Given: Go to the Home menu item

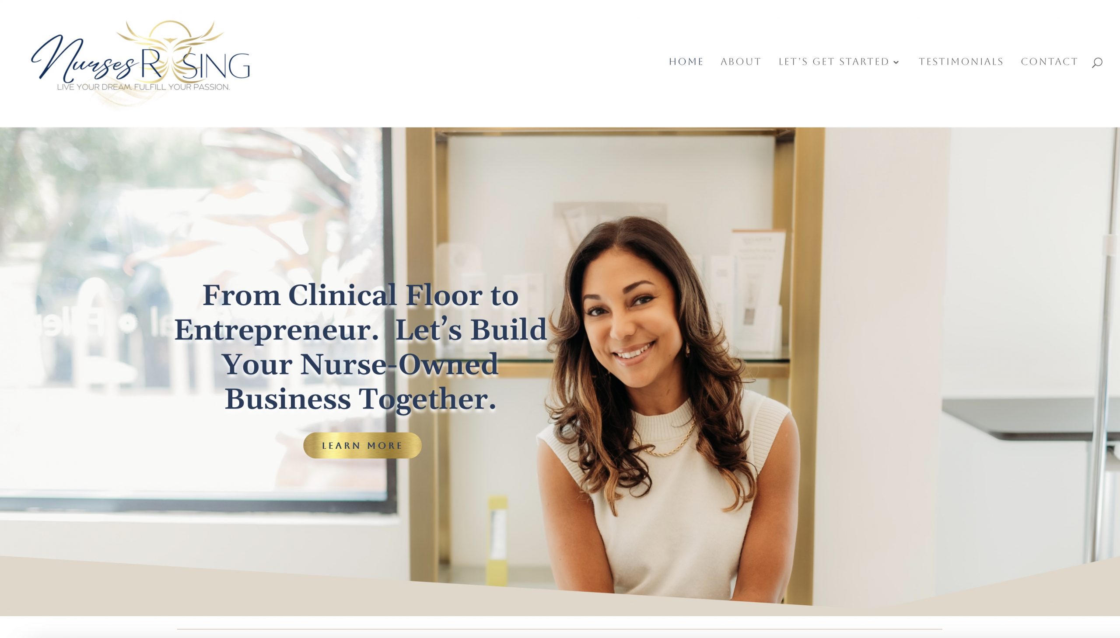Looking at the screenshot, I should (686, 62).
